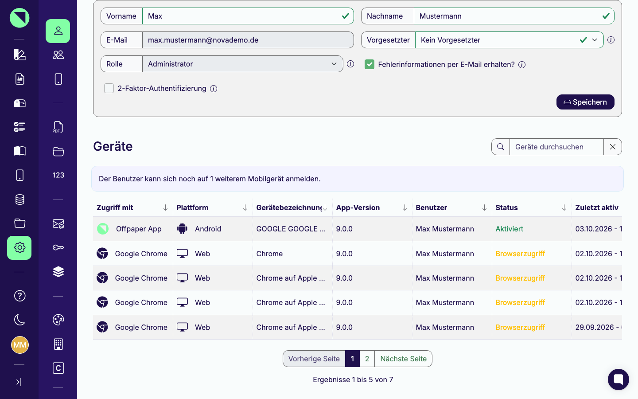Open the MM user avatar

tap(19, 345)
